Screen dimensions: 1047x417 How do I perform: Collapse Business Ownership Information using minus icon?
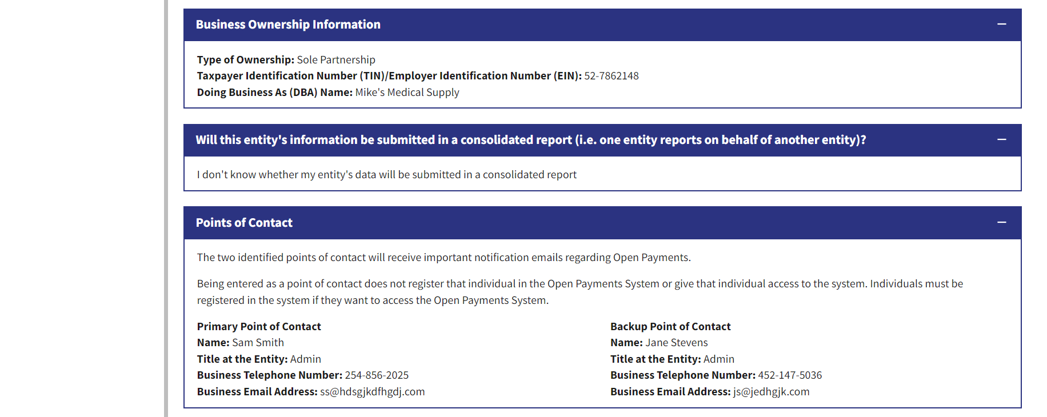1001,24
